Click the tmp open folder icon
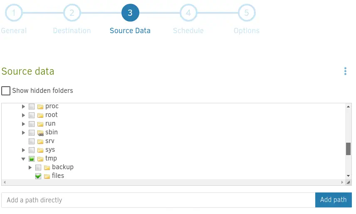 point(40,159)
